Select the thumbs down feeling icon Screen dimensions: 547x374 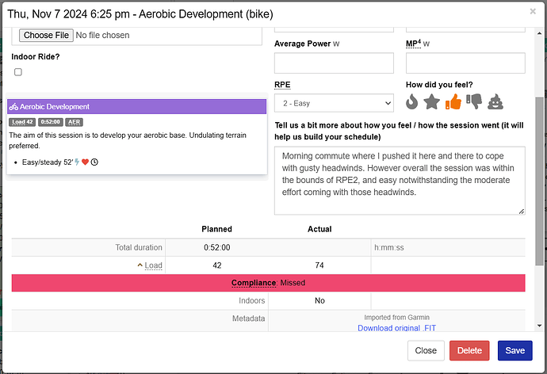point(474,101)
